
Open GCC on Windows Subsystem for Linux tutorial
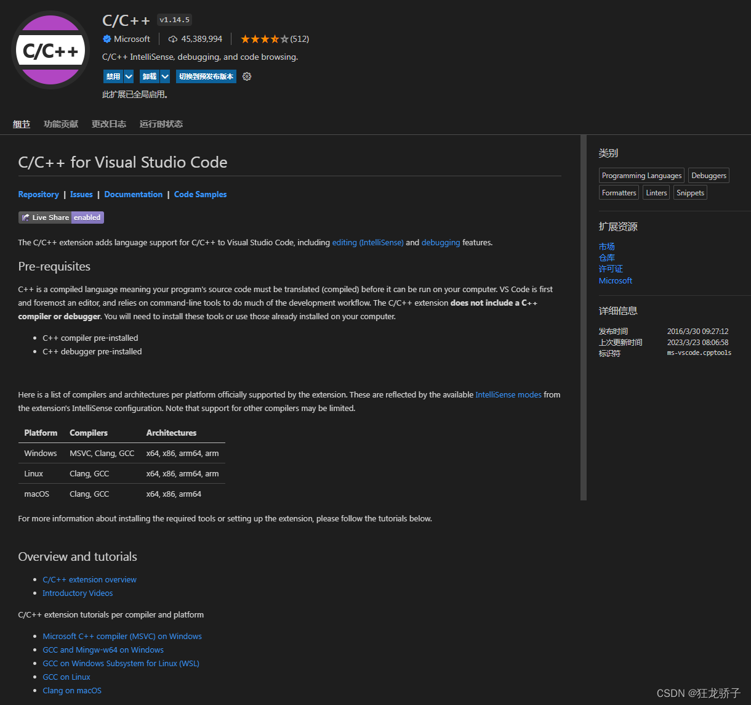tap(121, 664)
